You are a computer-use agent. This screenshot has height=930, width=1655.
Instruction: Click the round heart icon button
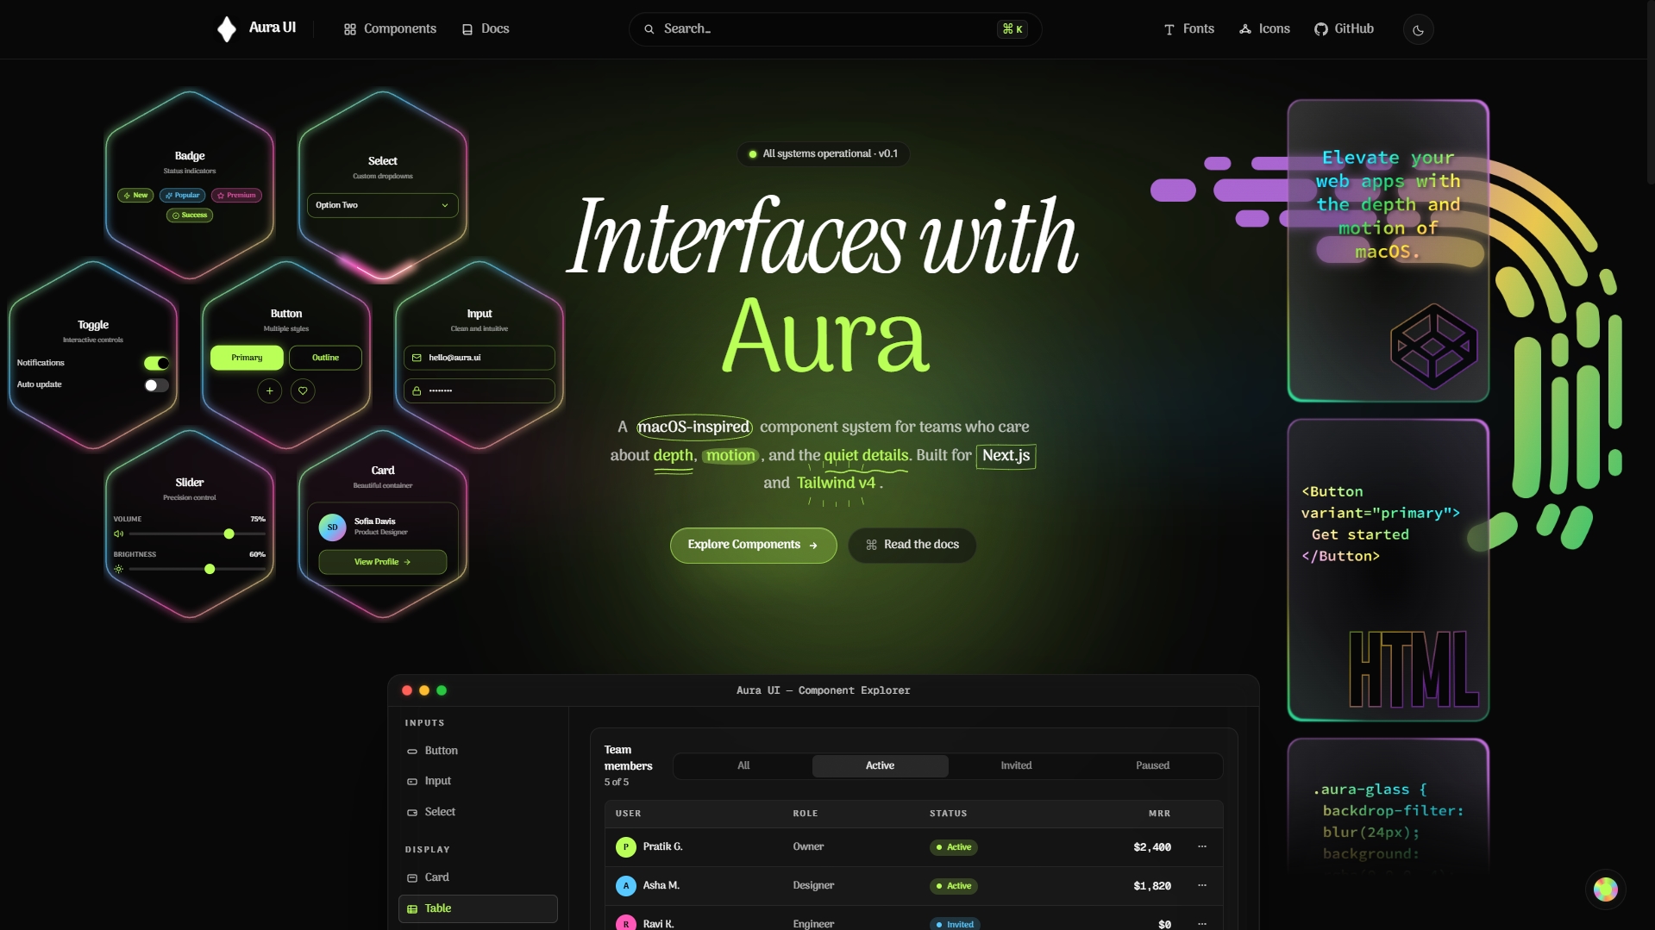(x=303, y=391)
